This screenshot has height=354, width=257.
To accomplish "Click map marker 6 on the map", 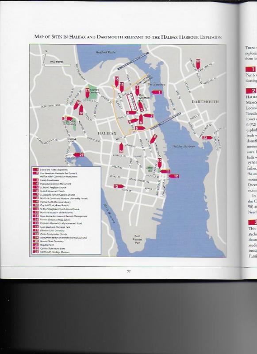I will click(141, 119).
